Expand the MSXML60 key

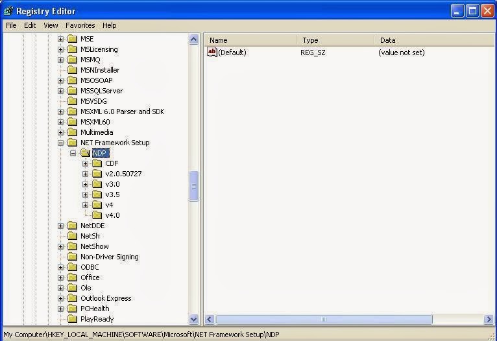[60, 122]
